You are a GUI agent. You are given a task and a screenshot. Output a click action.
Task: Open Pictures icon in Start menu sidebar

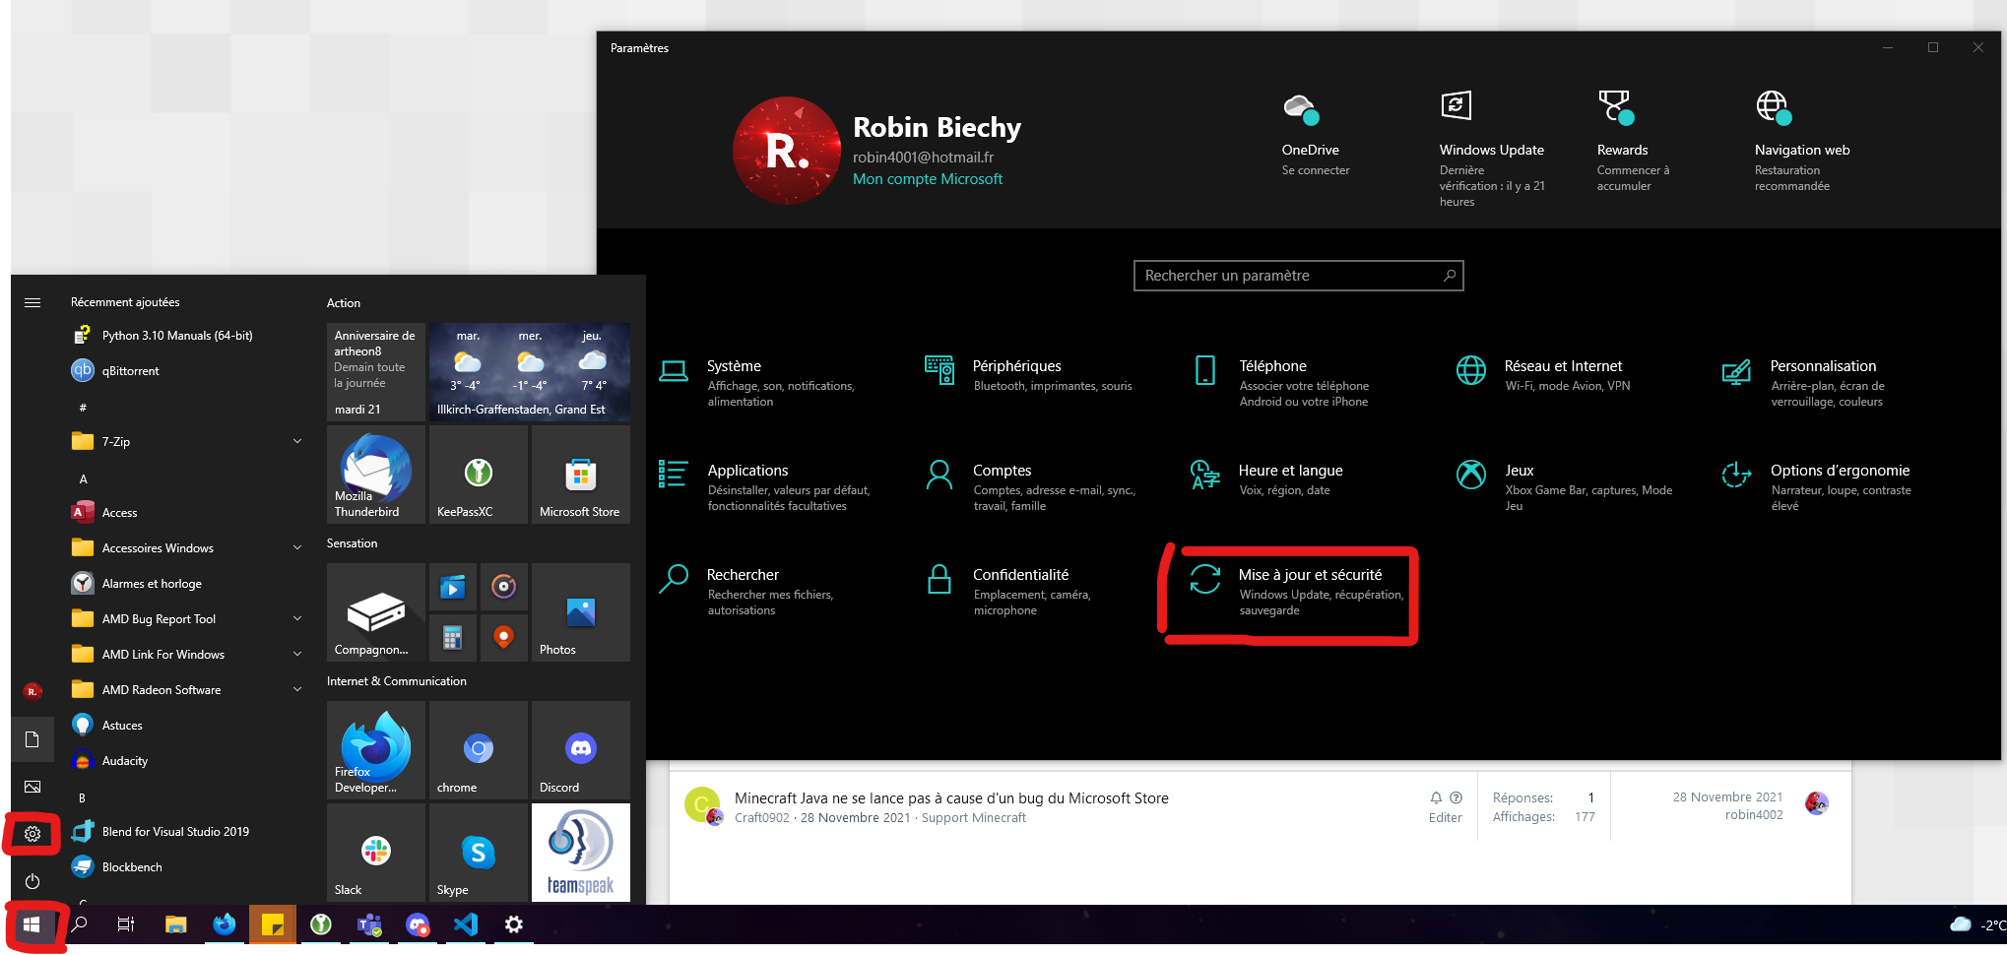[32, 787]
